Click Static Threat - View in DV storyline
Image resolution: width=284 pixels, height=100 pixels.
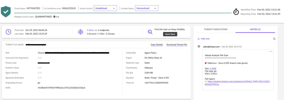(157, 78)
